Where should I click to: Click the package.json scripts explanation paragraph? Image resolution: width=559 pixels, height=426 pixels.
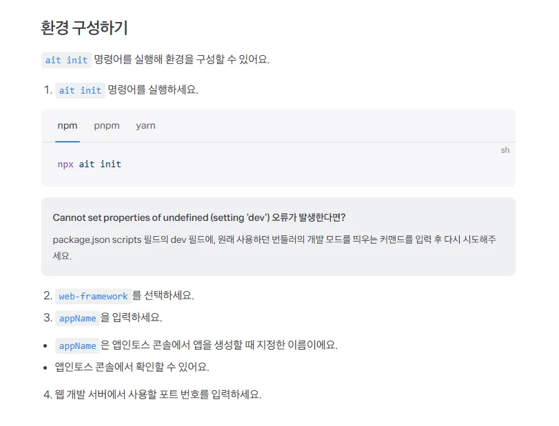(274, 248)
